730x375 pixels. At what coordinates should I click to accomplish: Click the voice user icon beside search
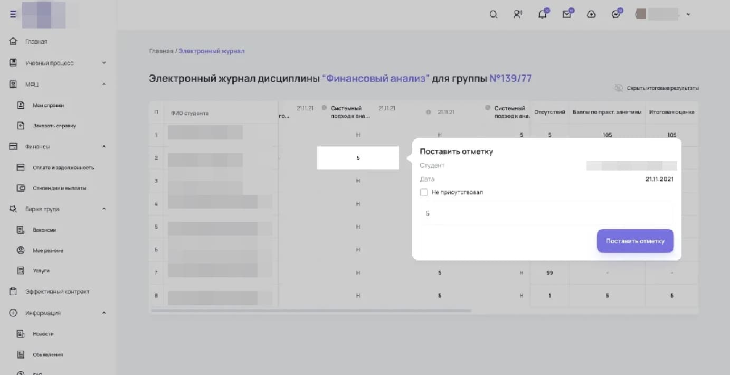(518, 15)
